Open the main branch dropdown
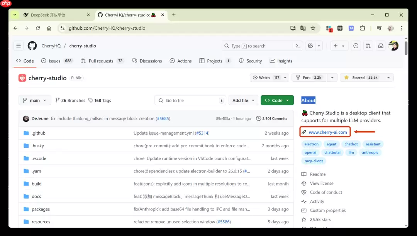417x236 pixels. (34, 100)
